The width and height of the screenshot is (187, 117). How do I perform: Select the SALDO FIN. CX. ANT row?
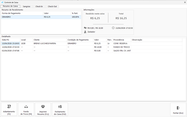tap(92, 51)
